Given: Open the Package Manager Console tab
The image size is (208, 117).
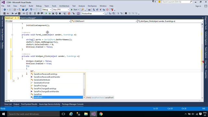Looking at the screenshot, I should coord(73,104).
